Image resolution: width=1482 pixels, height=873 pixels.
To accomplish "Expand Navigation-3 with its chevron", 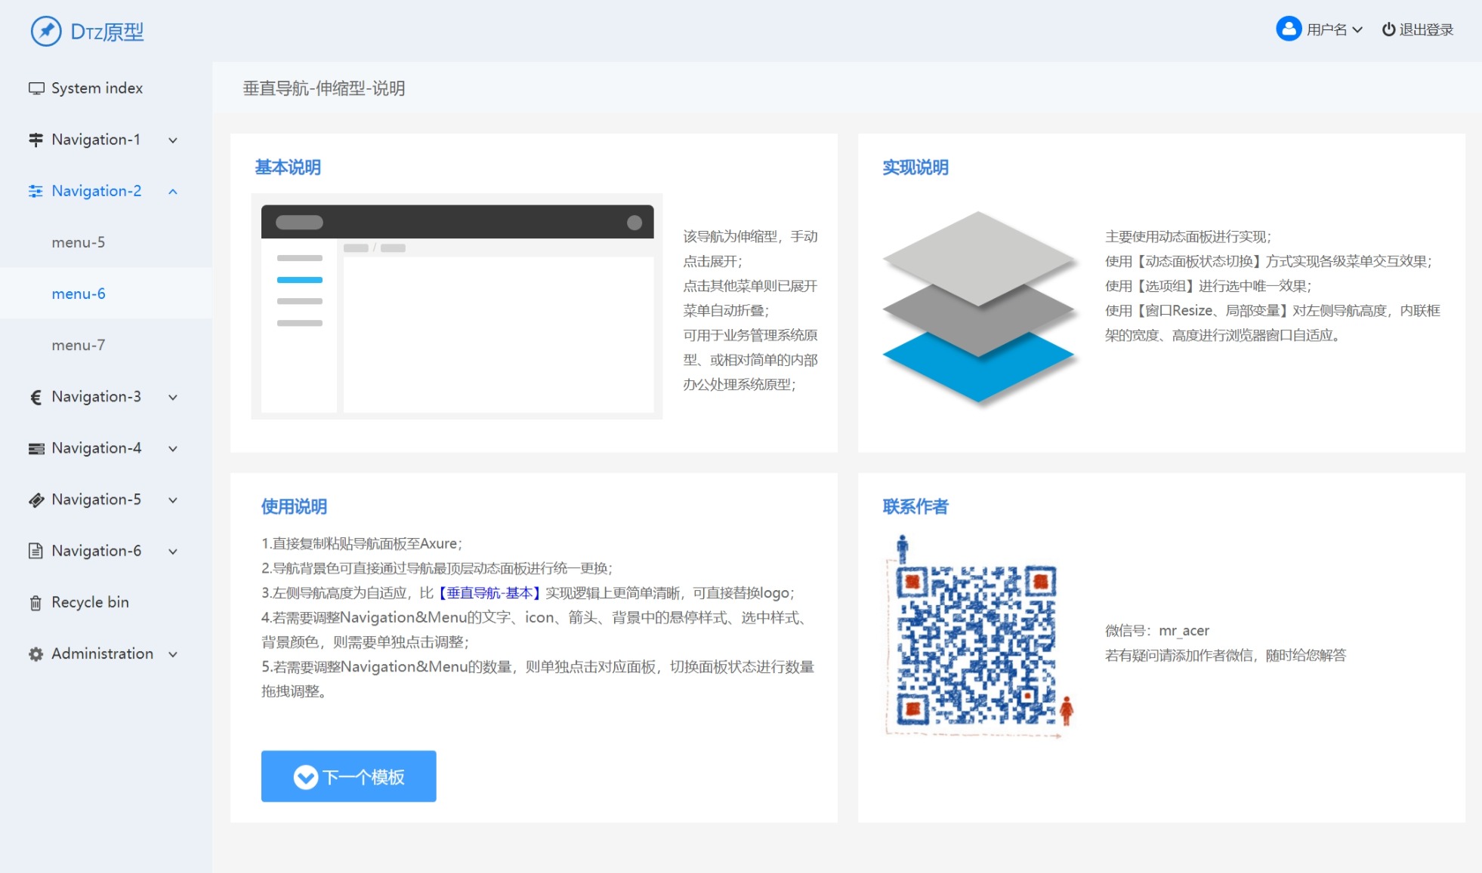I will point(173,398).
